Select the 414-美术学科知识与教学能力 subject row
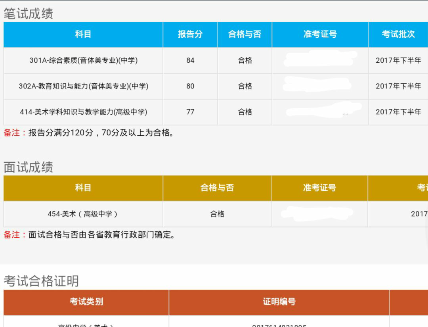 pyautogui.click(x=82, y=112)
